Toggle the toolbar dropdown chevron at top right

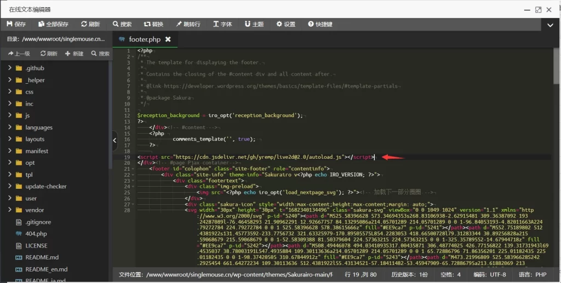click(550, 25)
